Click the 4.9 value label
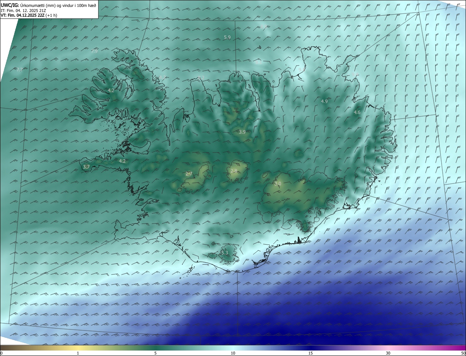Viewport: 466px width, 356px height. (324, 101)
